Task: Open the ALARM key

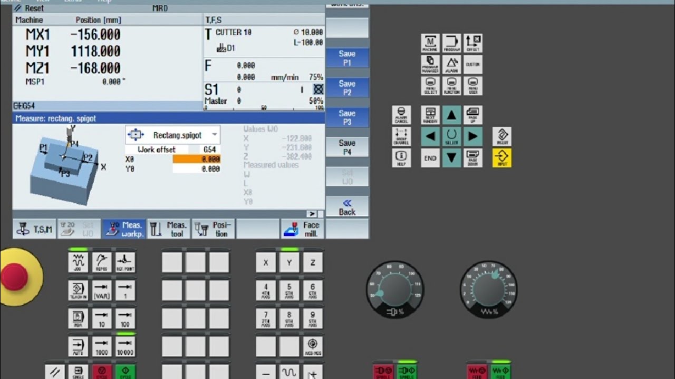Action: [x=451, y=64]
